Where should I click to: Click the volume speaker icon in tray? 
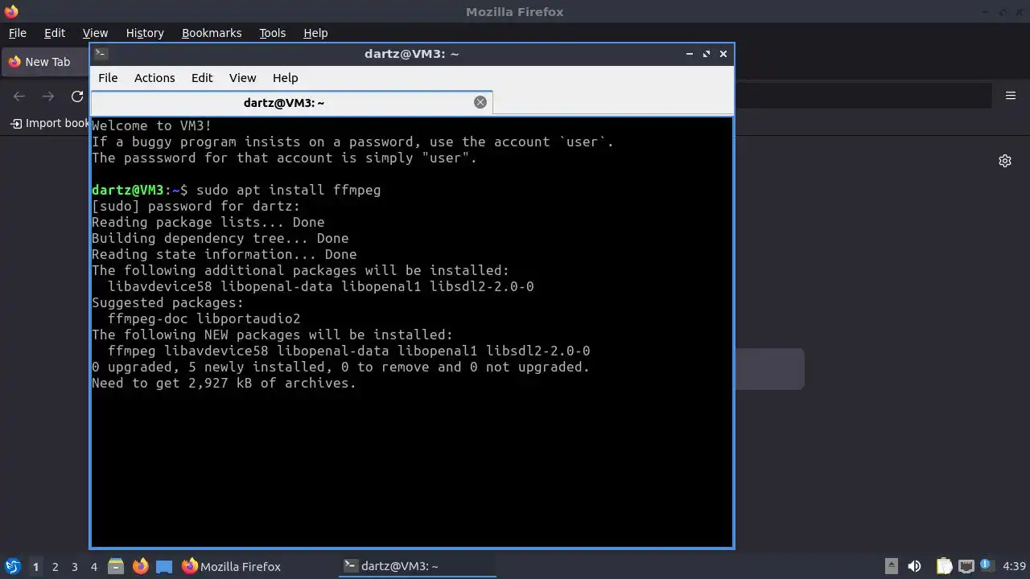point(914,566)
